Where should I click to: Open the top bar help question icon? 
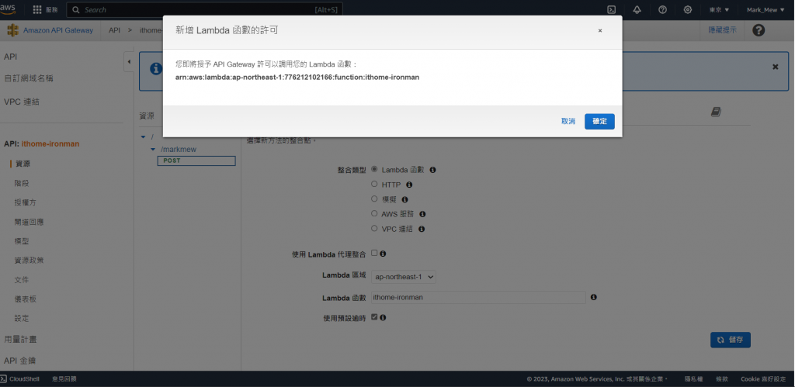point(662,9)
